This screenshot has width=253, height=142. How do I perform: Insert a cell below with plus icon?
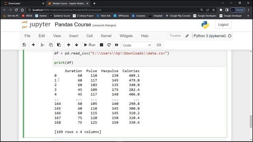point(33,45)
